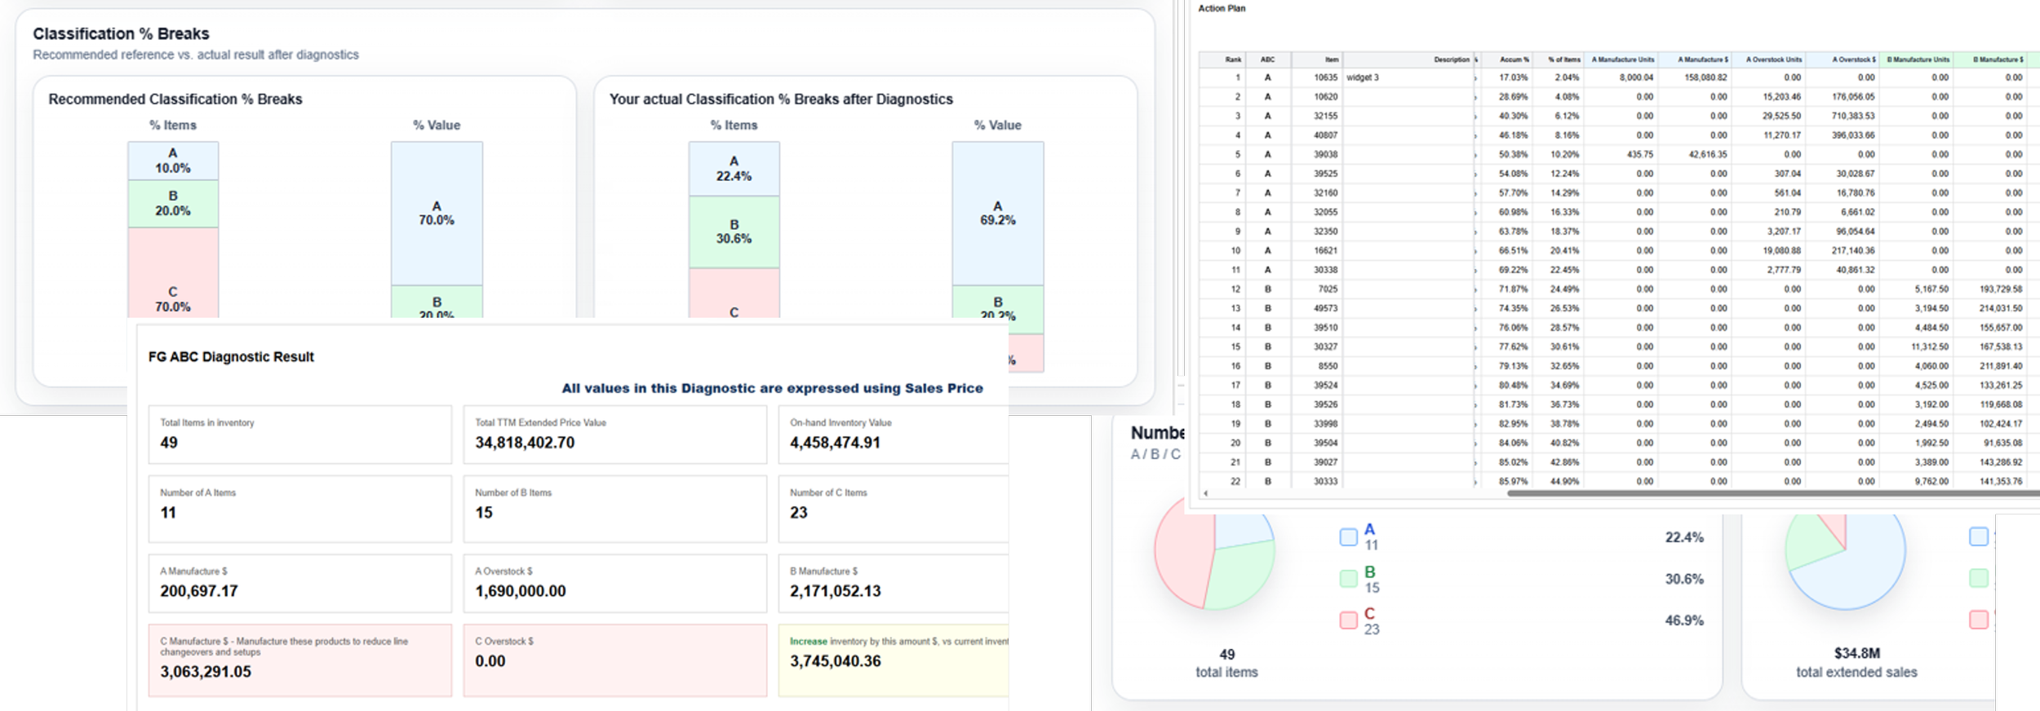The height and width of the screenshot is (711, 2040).
Task: Sort by the Rank column header
Action: point(1223,60)
